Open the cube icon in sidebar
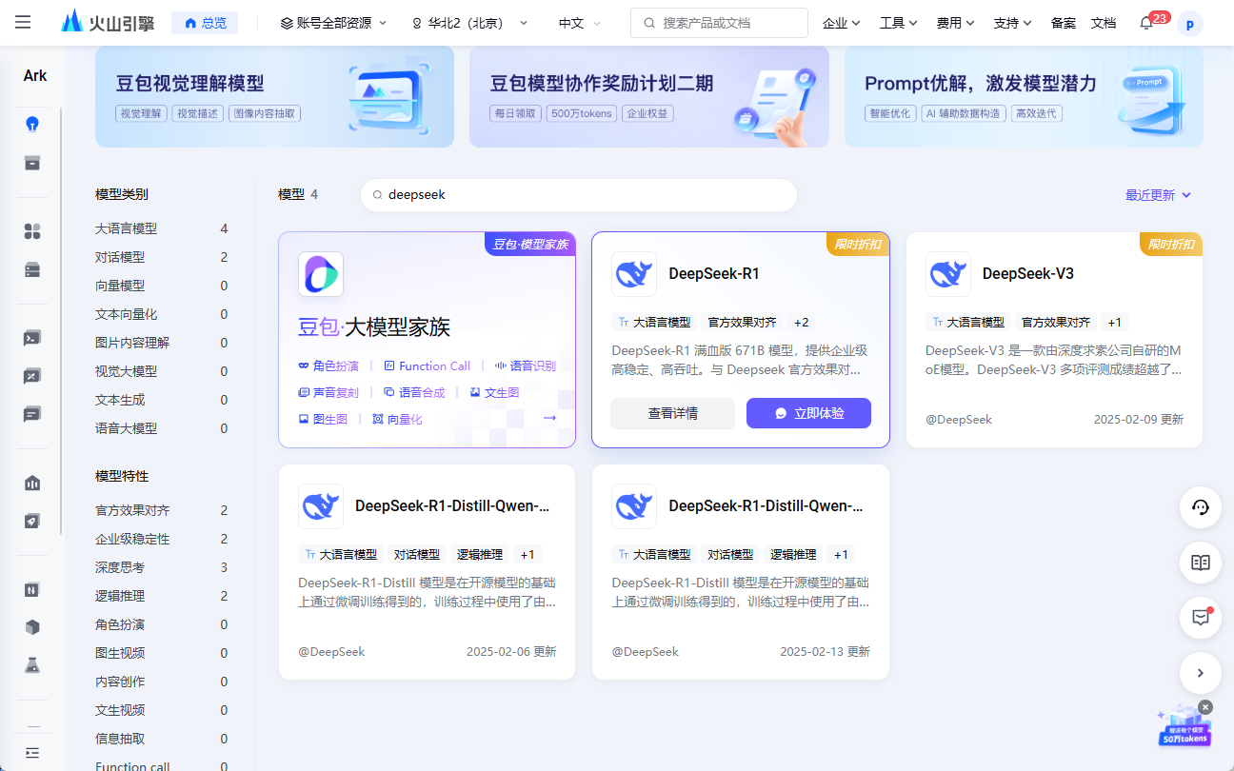Viewport: 1234px width, 771px height. 32,627
